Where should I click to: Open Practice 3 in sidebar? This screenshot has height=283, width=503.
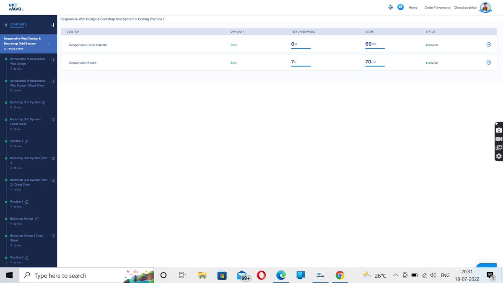click(x=17, y=257)
